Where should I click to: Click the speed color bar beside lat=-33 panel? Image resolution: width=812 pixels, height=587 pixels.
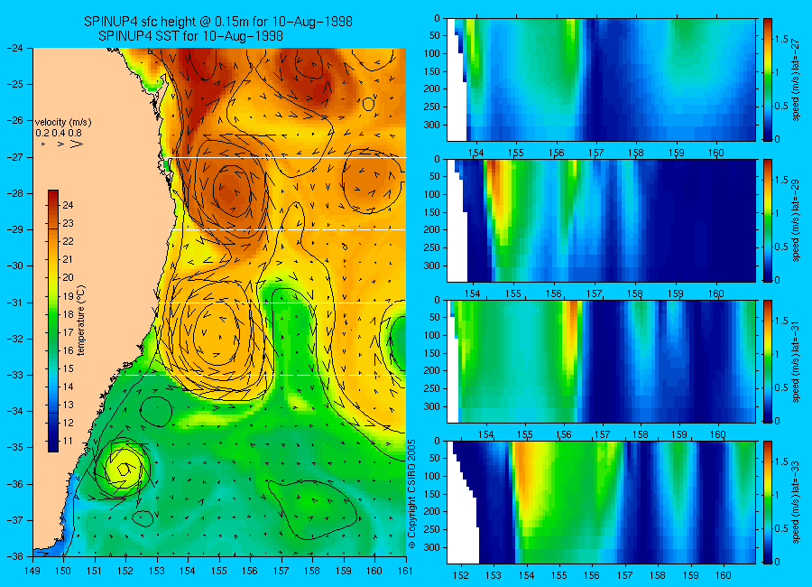767,502
